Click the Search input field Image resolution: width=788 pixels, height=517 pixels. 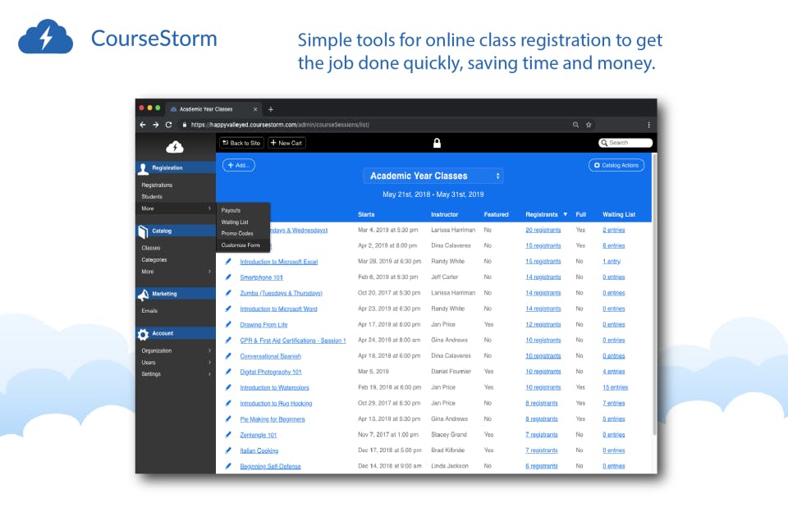click(x=625, y=143)
